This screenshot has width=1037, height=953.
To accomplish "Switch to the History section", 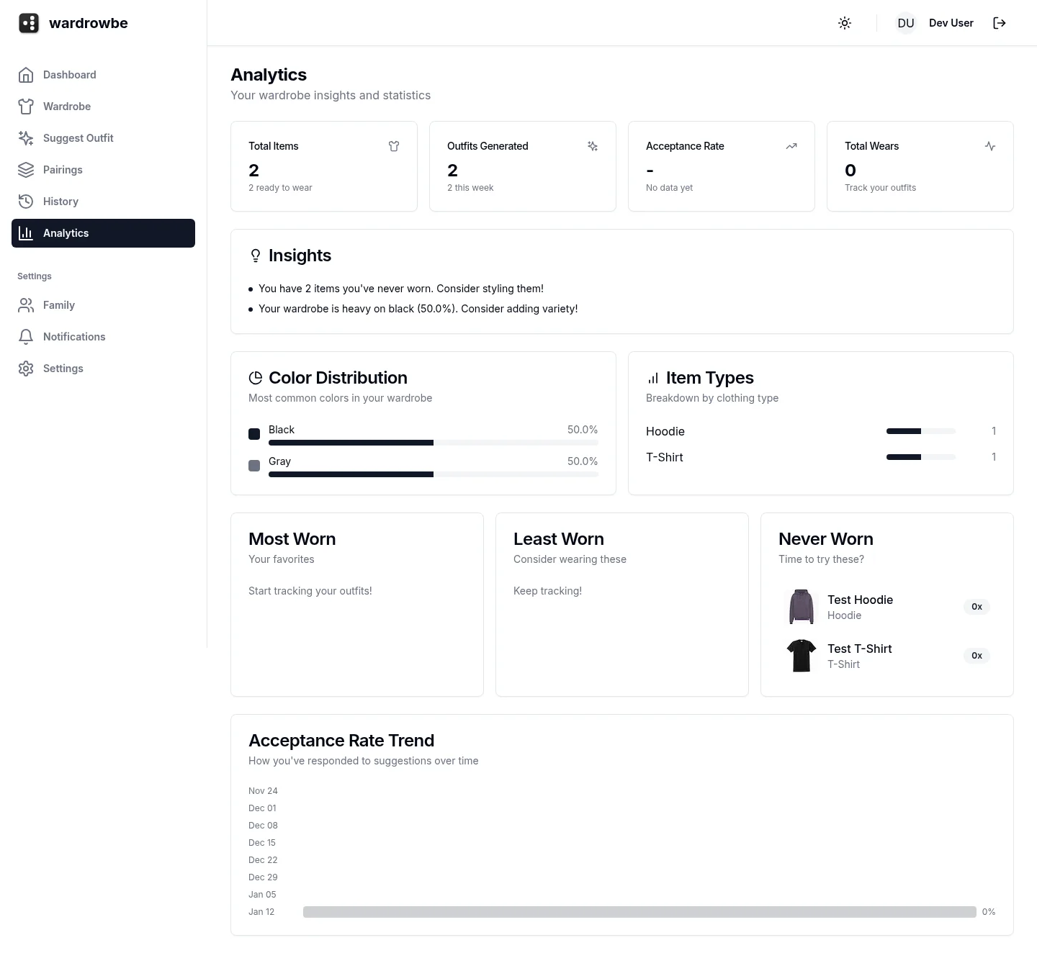I will (60, 202).
